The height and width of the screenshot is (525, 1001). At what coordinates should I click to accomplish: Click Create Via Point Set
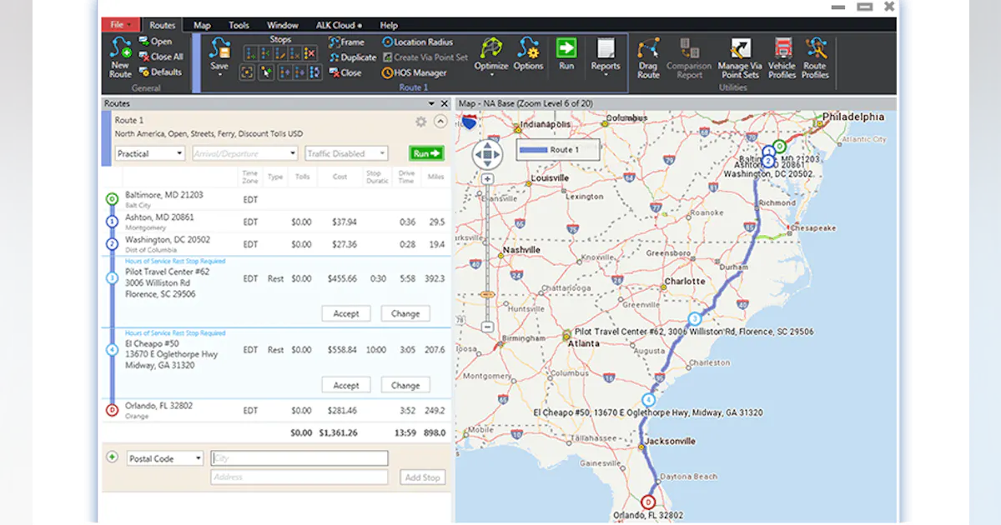tap(425, 57)
